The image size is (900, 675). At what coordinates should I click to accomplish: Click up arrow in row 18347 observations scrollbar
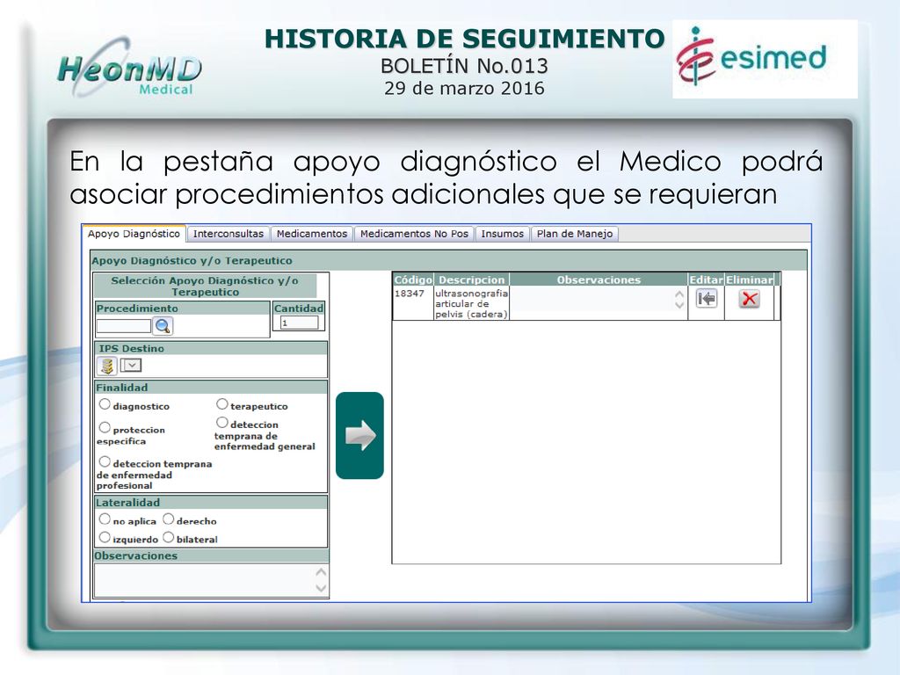tap(679, 294)
